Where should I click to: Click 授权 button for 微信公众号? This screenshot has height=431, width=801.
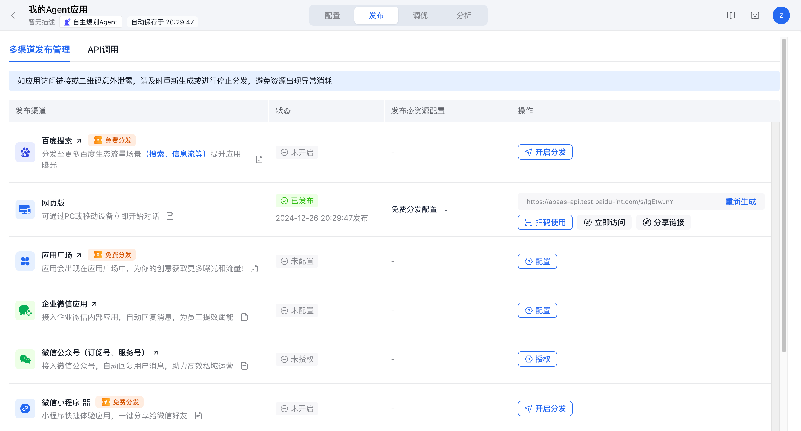point(537,359)
